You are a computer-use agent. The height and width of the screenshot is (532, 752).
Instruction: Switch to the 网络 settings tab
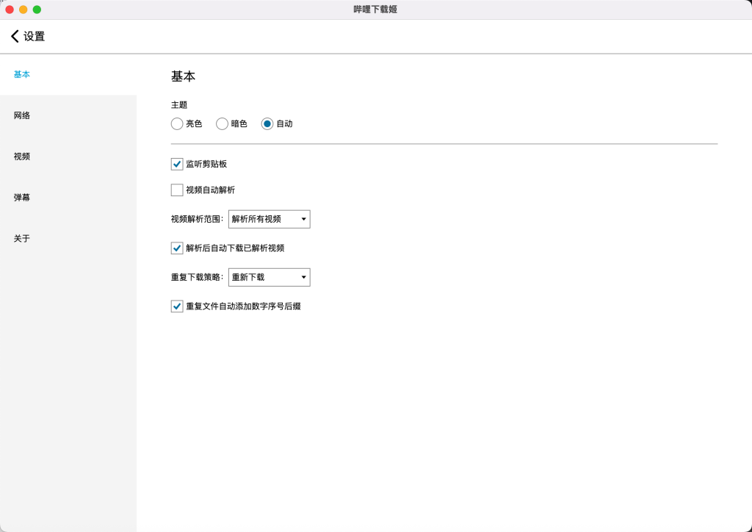click(x=68, y=115)
